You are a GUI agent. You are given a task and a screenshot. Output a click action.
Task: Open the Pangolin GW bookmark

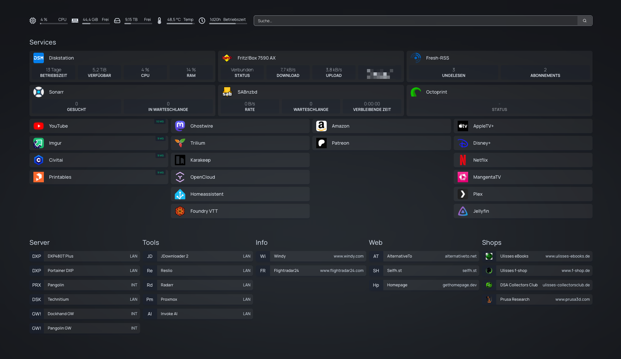[x=85, y=328]
